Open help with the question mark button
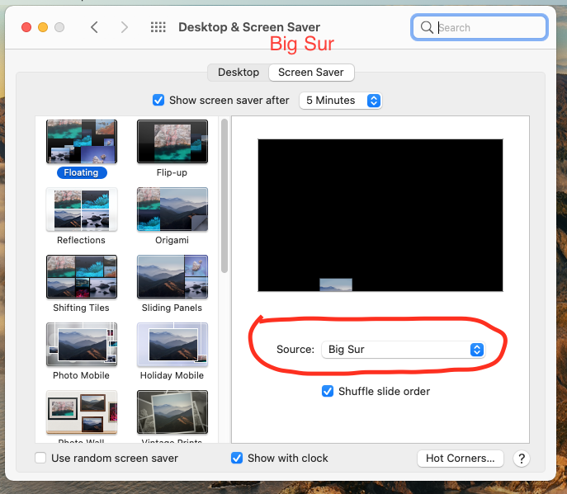Screen dimensions: 567x494 pos(522,459)
